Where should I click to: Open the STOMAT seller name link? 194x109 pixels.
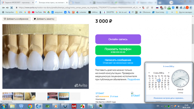[100, 93]
